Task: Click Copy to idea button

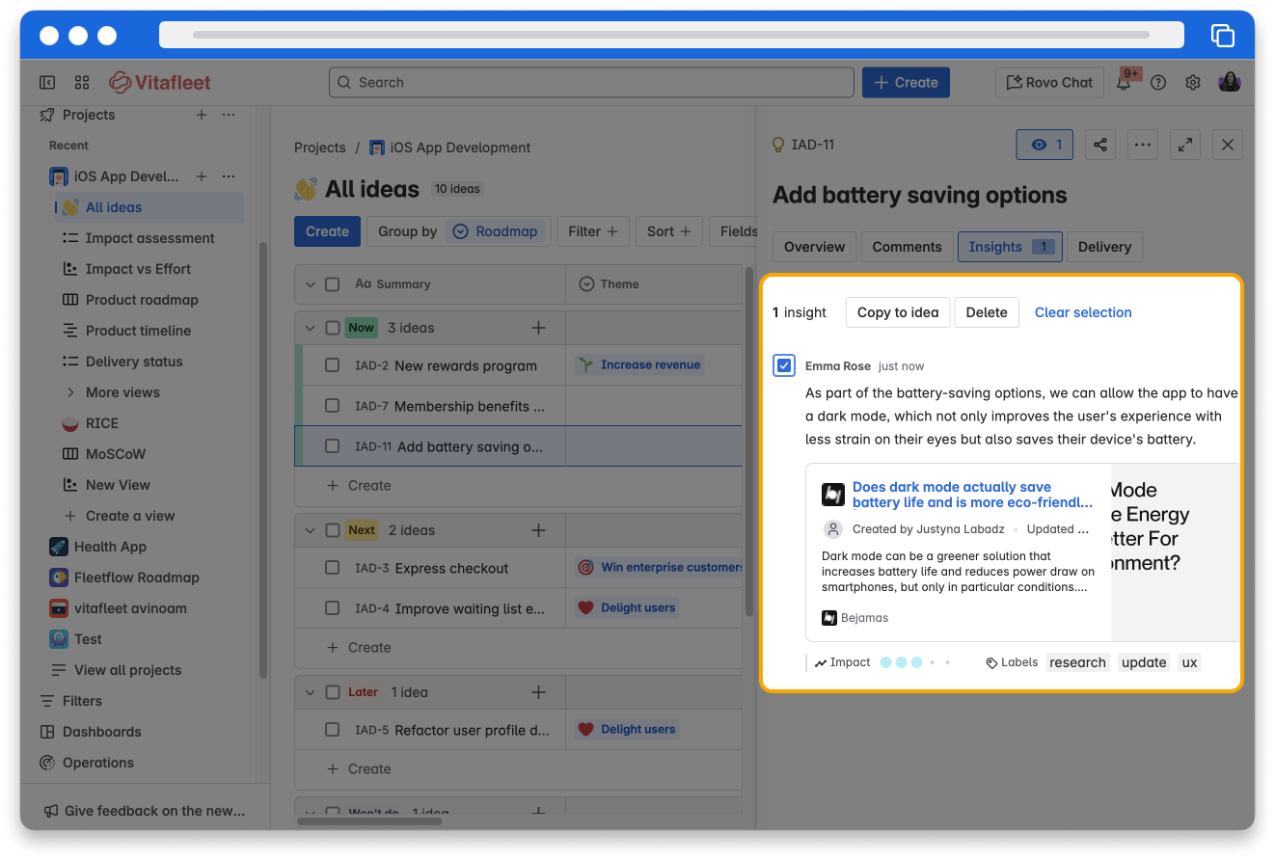Action: point(898,312)
